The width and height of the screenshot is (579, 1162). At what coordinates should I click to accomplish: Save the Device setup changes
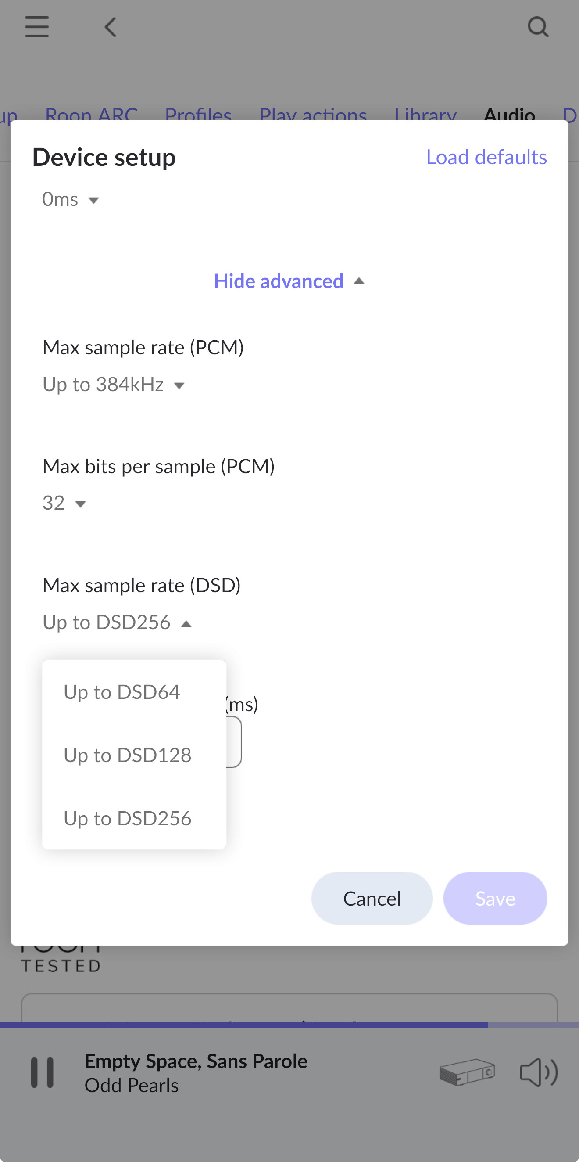[x=496, y=899]
